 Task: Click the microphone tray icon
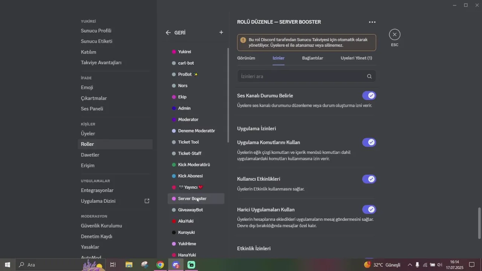click(417, 265)
